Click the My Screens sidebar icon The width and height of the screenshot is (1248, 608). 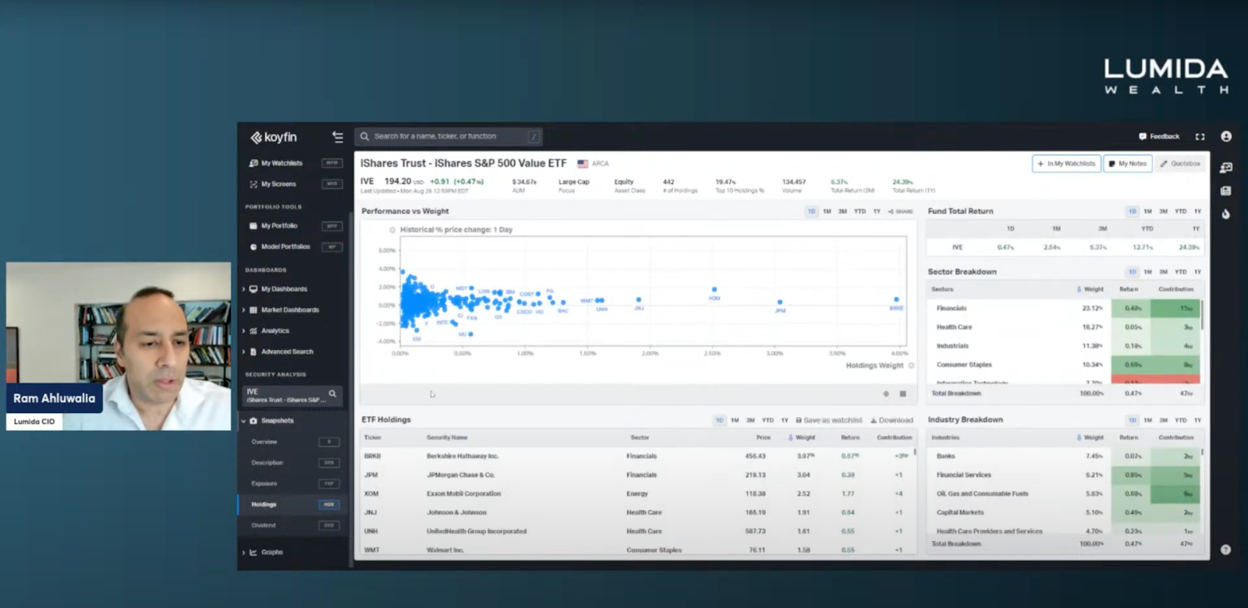click(253, 185)
